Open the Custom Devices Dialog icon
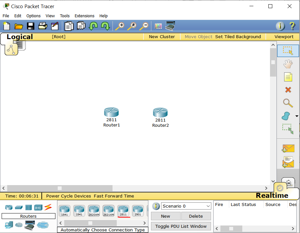 pyautogui.click(x=170, y=26)
